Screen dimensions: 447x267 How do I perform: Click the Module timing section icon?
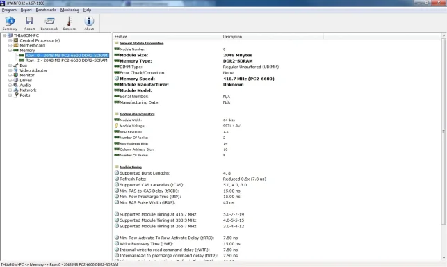click(x=117, y=167)
